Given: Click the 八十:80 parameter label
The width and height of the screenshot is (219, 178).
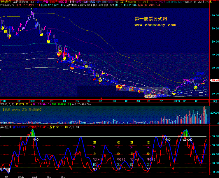Looking at the screenshot, I should click(74, 127).
